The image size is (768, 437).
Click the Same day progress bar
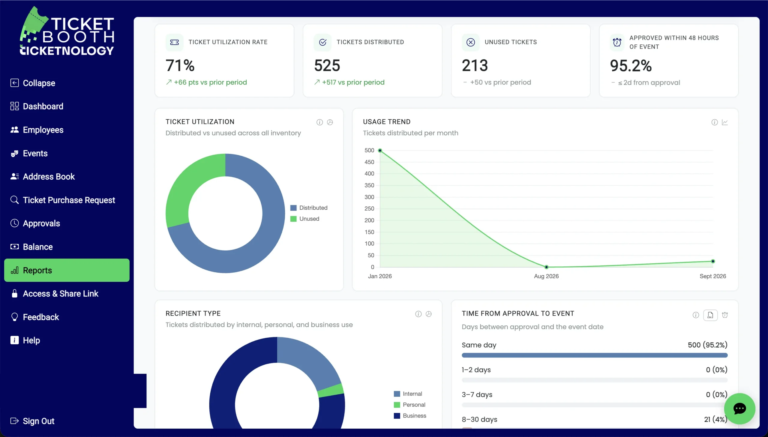tap(595, 355)
